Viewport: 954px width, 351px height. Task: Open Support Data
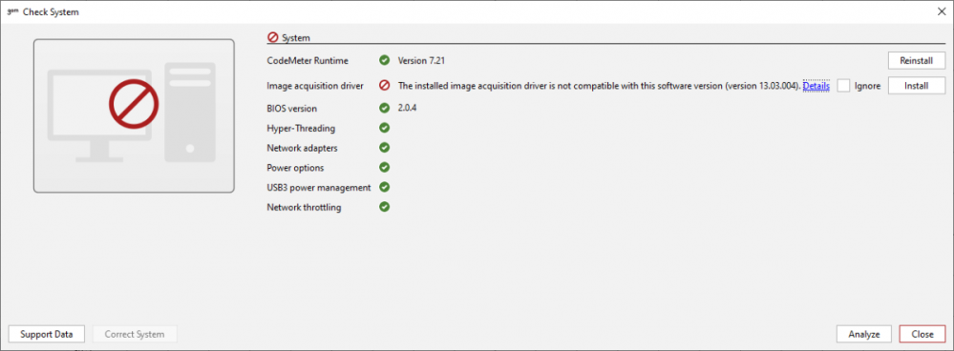(47, 334)
